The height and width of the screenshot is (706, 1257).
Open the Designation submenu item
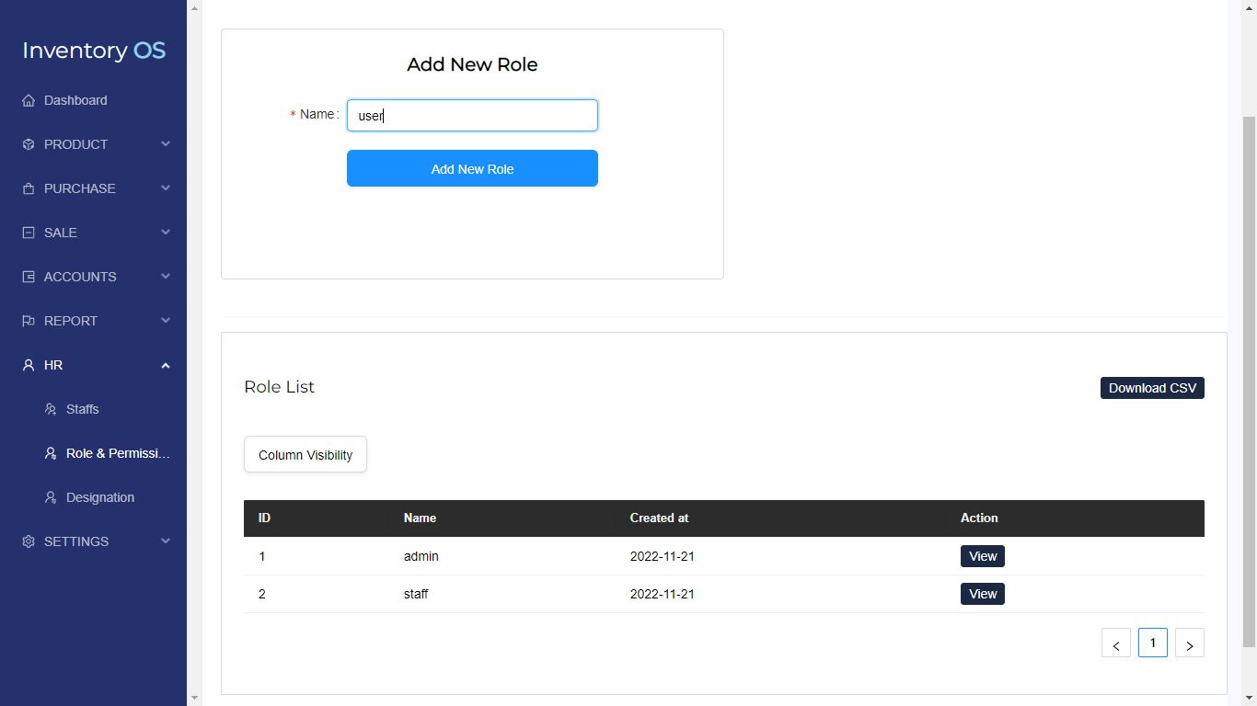tap(99, 497)
